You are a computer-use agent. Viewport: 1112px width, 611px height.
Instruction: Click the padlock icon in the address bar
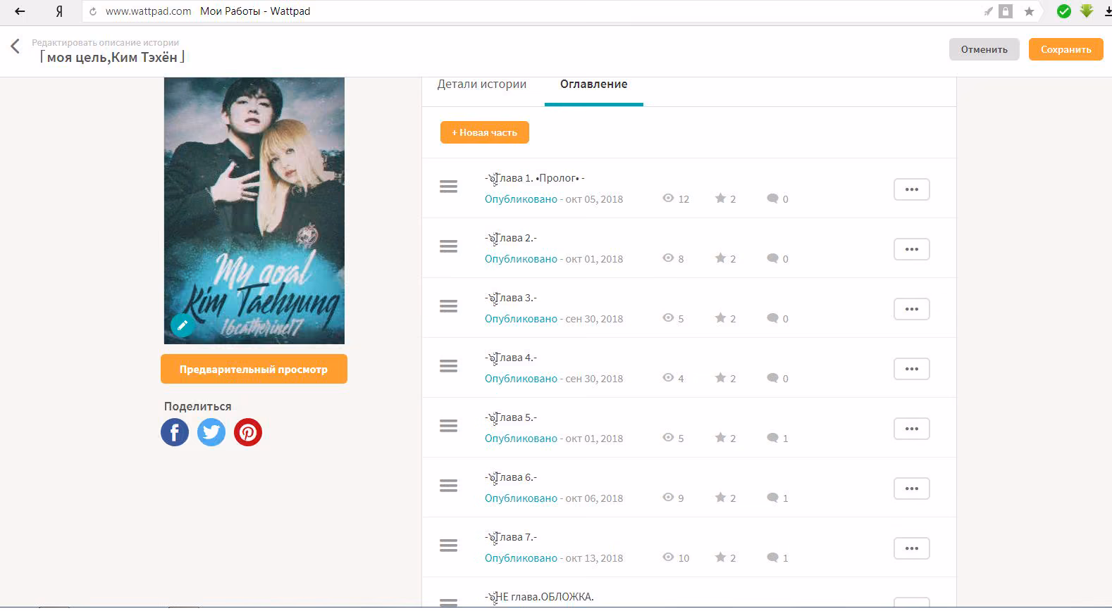[1006, 11]
